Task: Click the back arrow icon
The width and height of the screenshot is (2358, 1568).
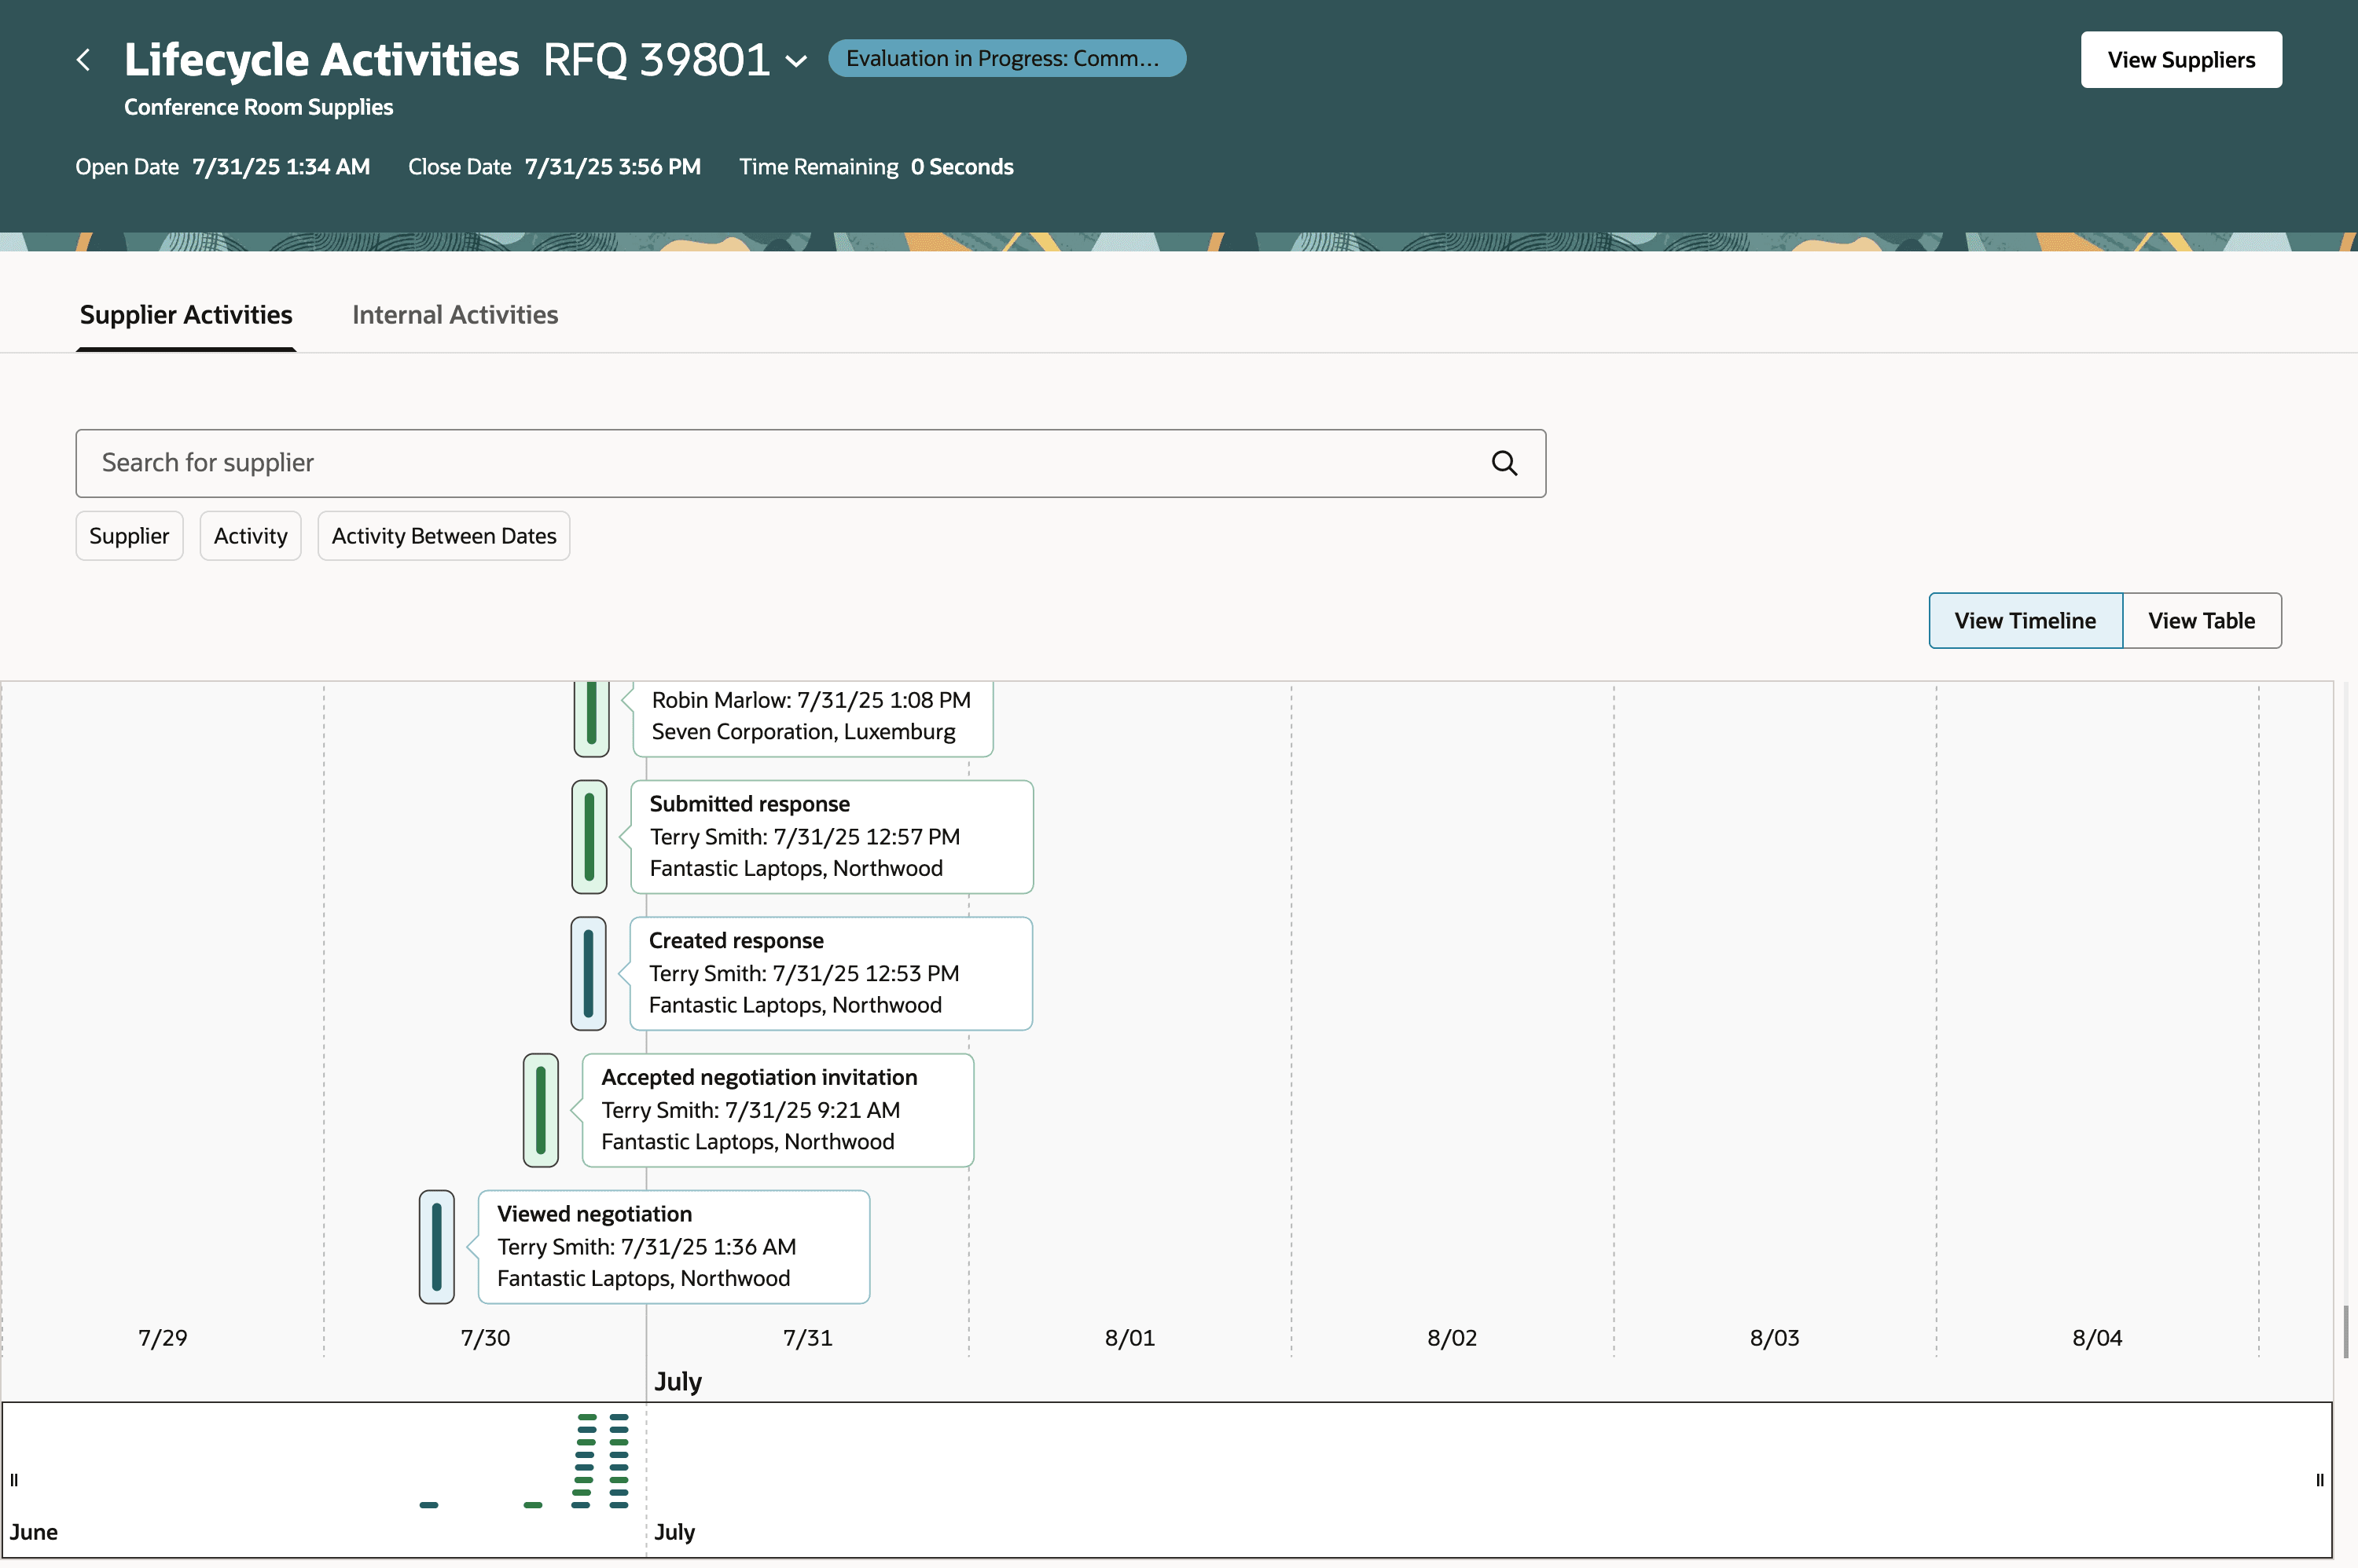Action: coord(84,60)
